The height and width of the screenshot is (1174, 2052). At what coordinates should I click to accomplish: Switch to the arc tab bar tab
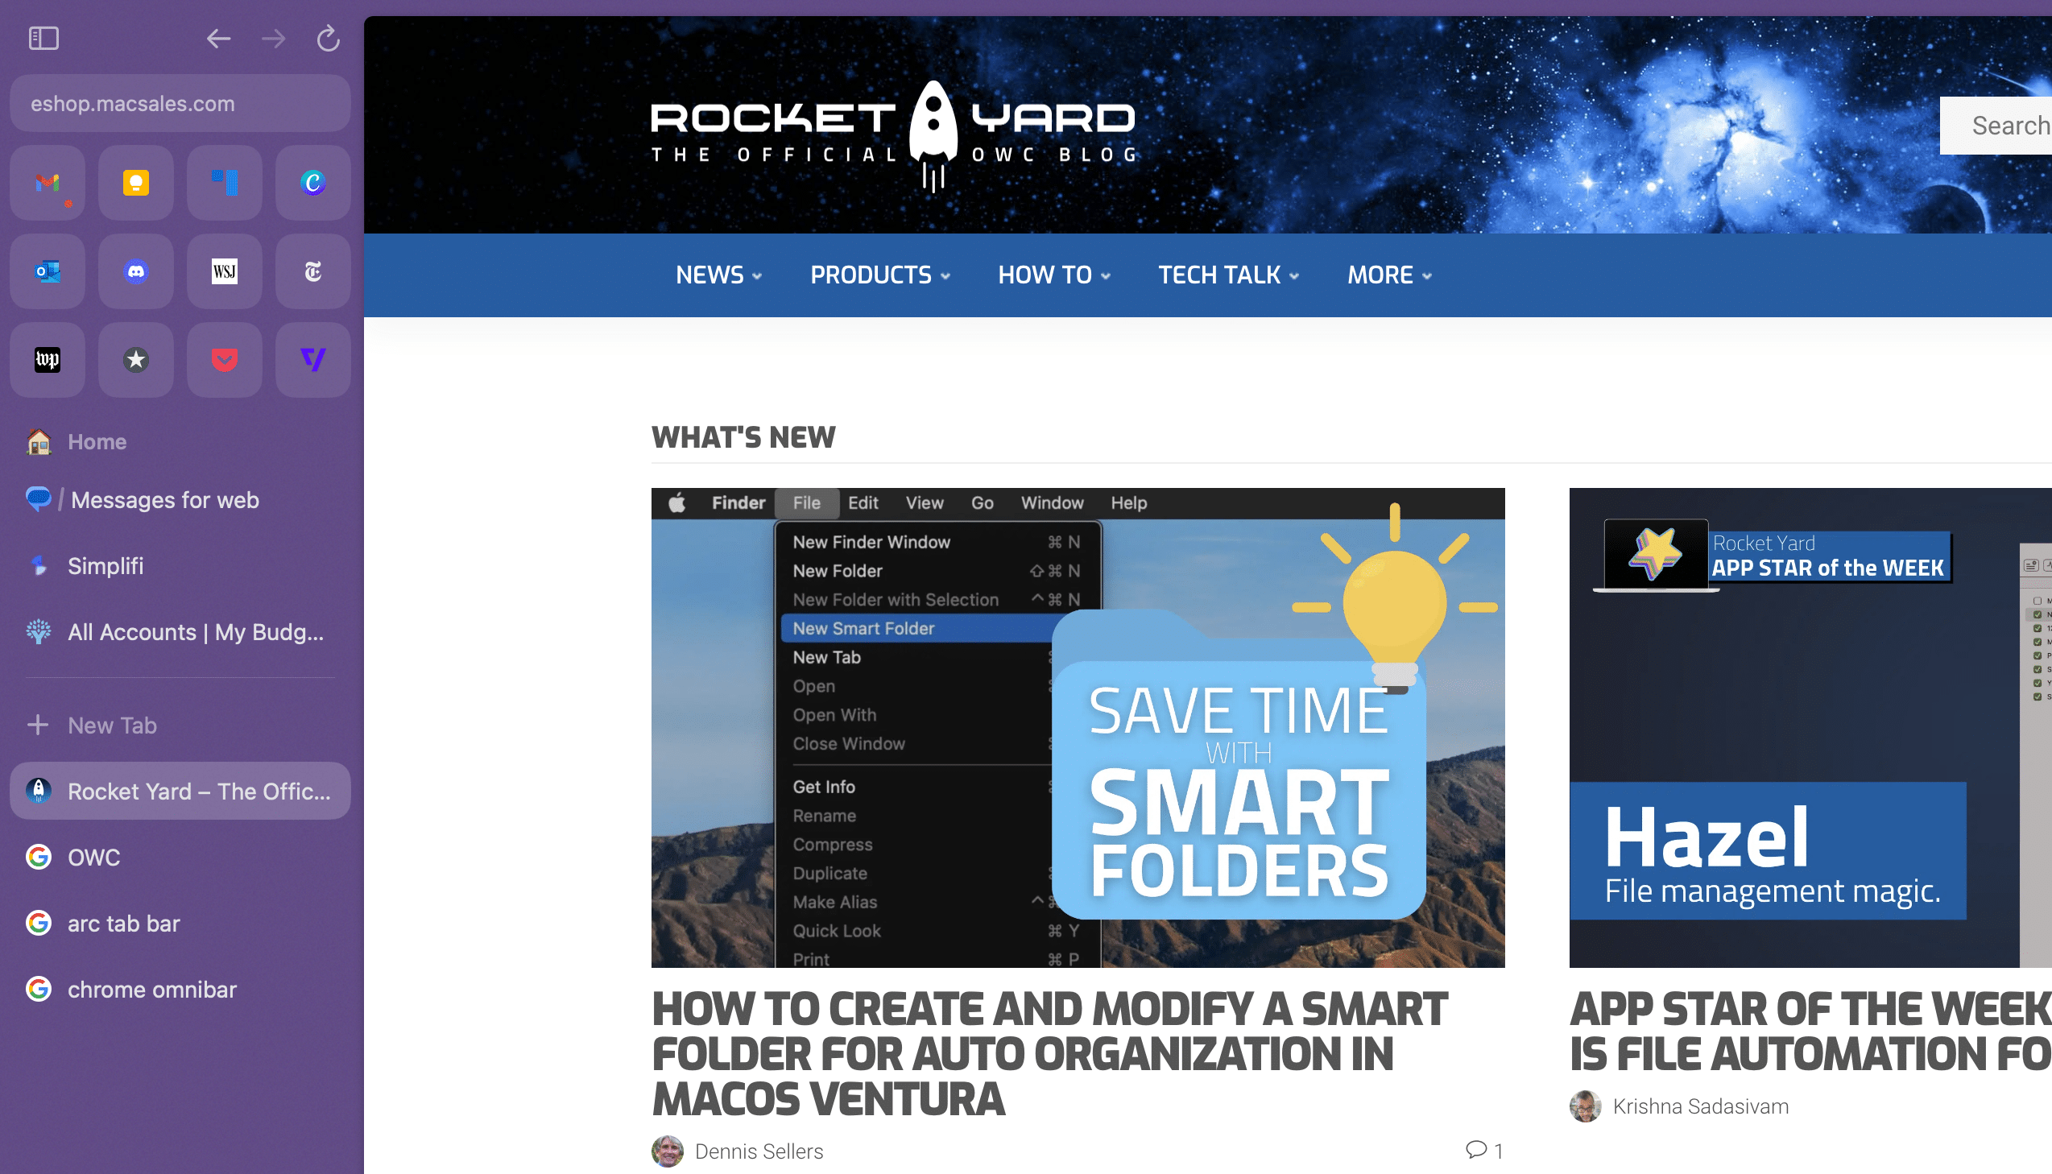(123, 924)
